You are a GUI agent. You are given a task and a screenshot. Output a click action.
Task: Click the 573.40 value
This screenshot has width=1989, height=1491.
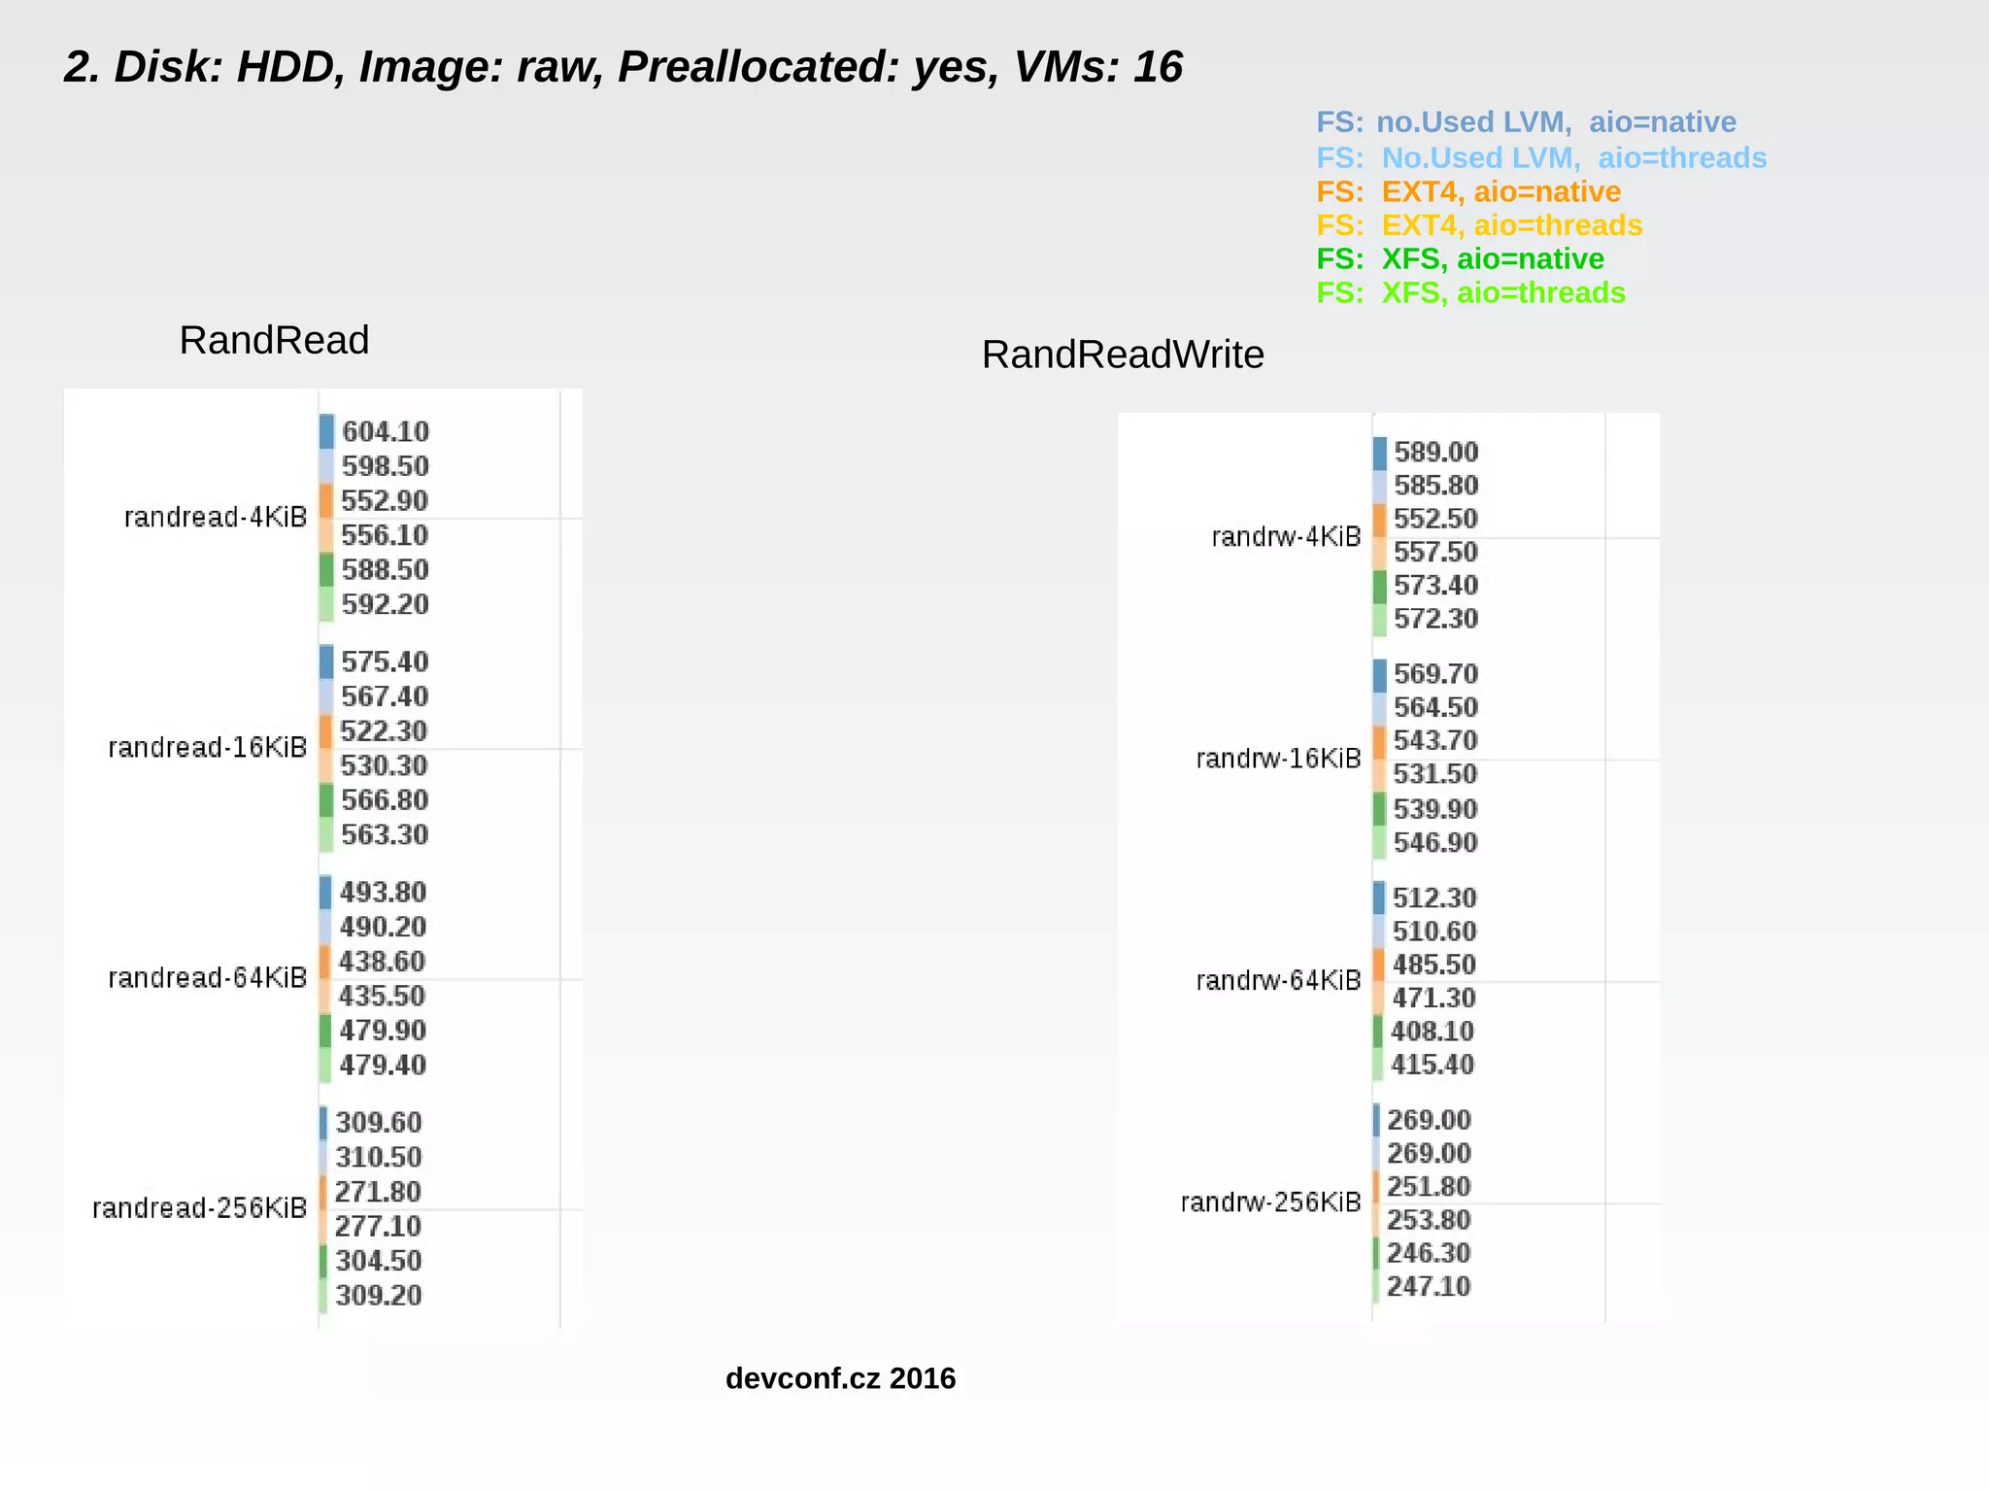(1435, 585)
